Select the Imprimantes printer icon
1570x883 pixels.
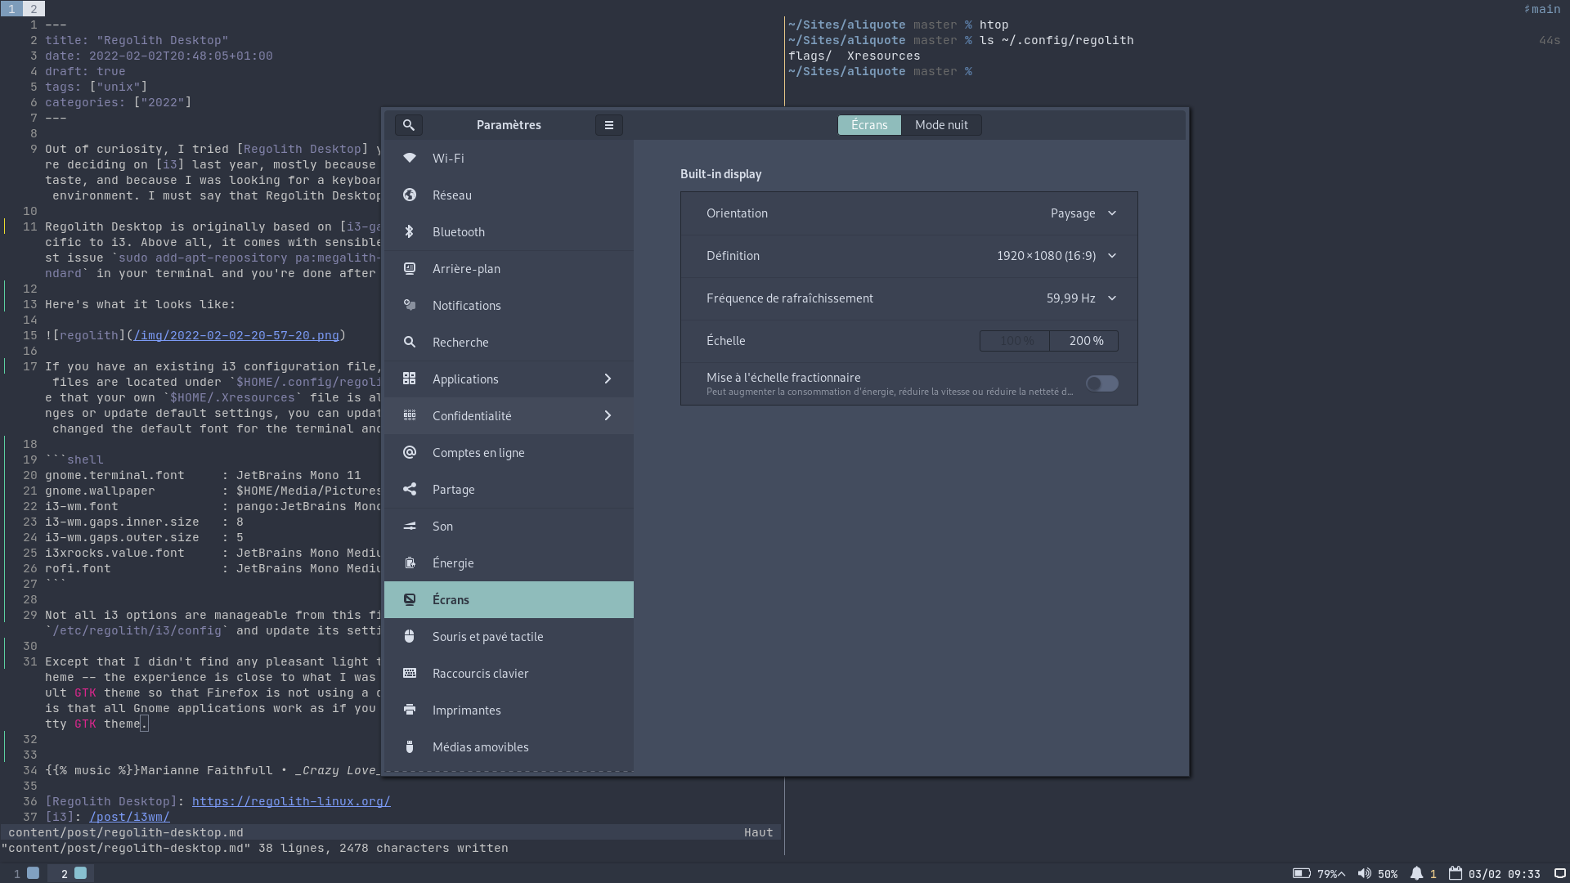click(x=410, y=710)
